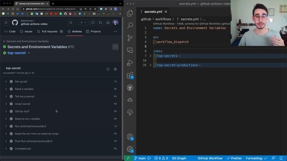The height and width of the screenshot is (161, 287).
Task: Click the Prettier status bar item
Action: tap(234, 158)
